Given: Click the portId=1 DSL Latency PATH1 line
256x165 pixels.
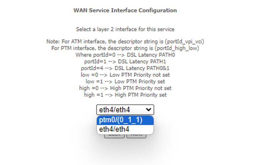Looking at the screenshot, I should (x=125, y=62).
